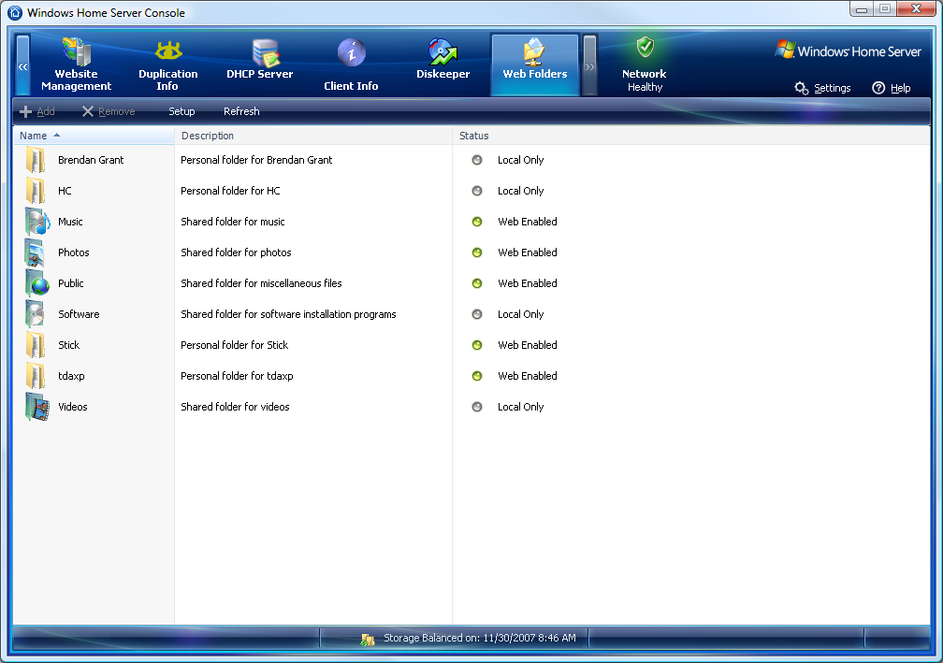Open the DHCP Server tab icon
The width and height of the screenshot is (943, 663).
pyautogui.click(x=265, y=52)
